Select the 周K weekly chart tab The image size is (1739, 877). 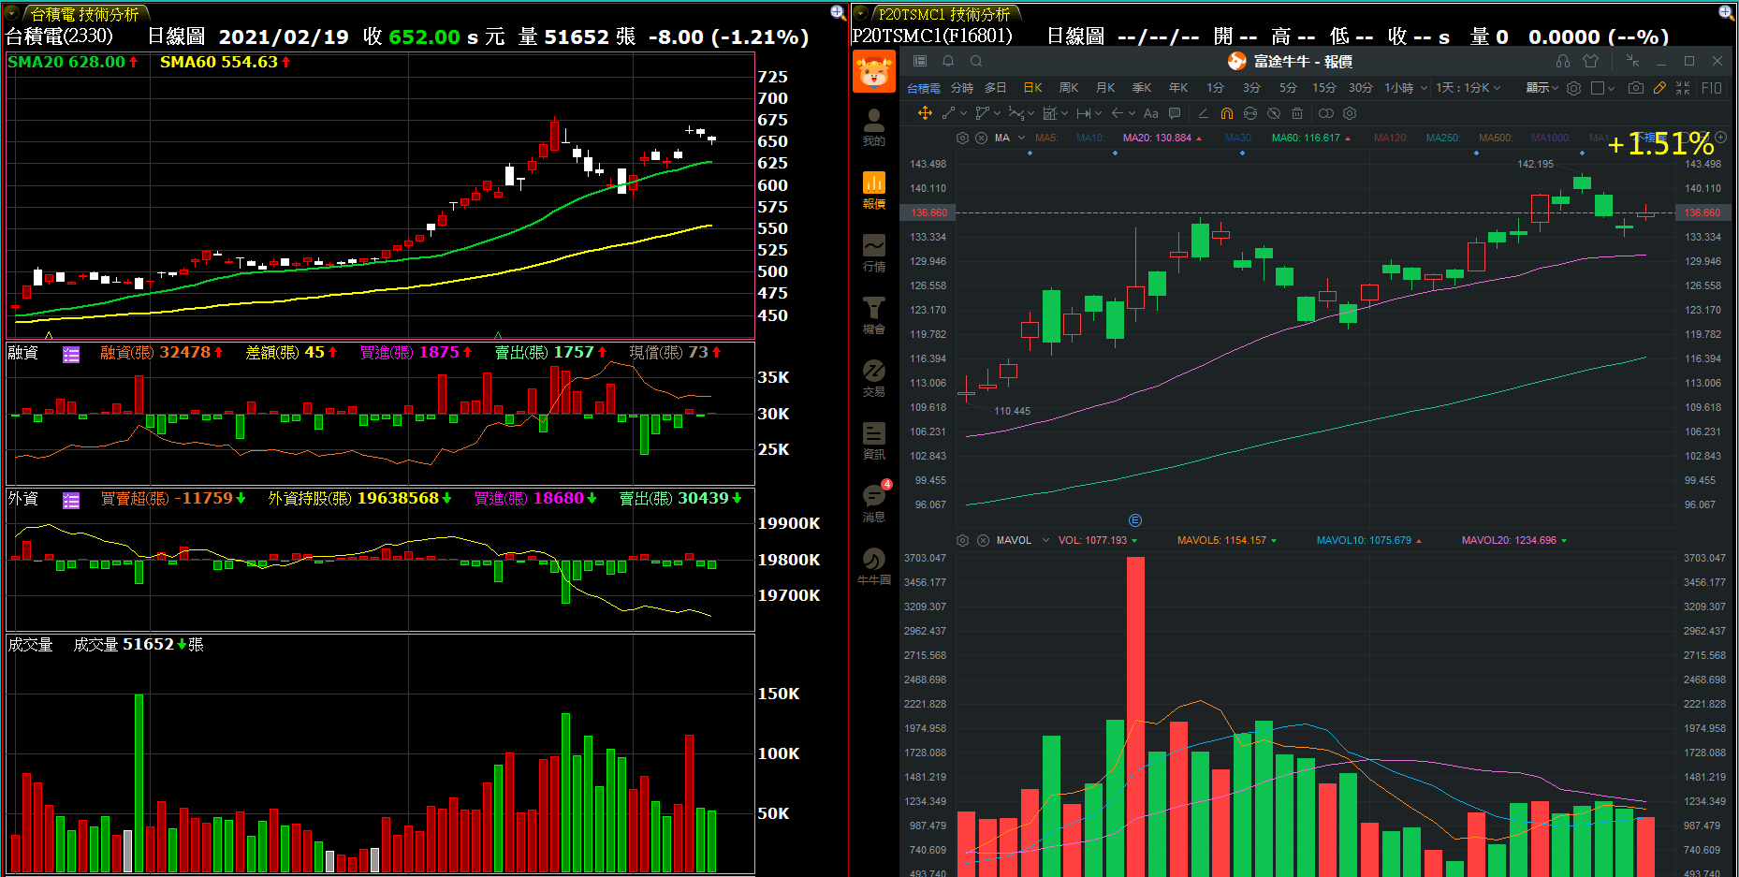pos(1069,88)
